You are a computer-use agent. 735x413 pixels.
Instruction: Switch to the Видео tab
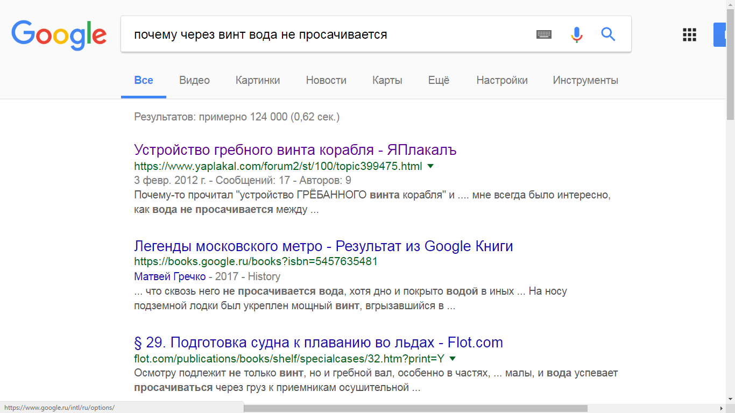click(x=194, y=80)
